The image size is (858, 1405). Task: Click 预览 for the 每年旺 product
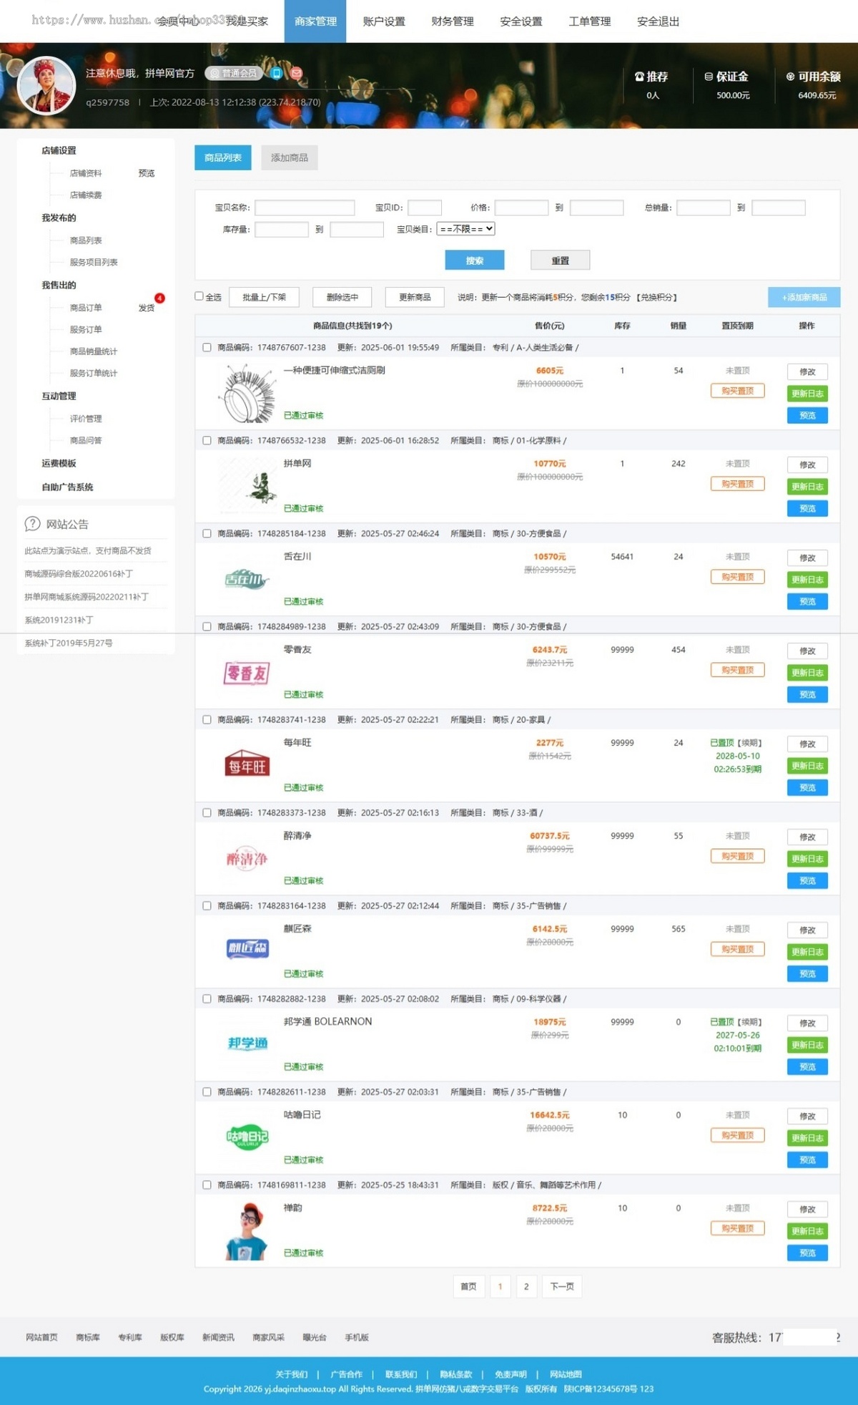(x=807, y=787)
